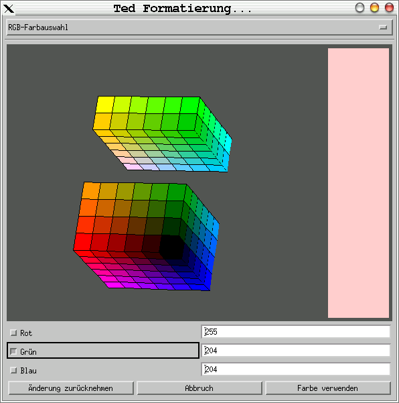Pick the yellow corner cell of upper cube

(105, 105)
